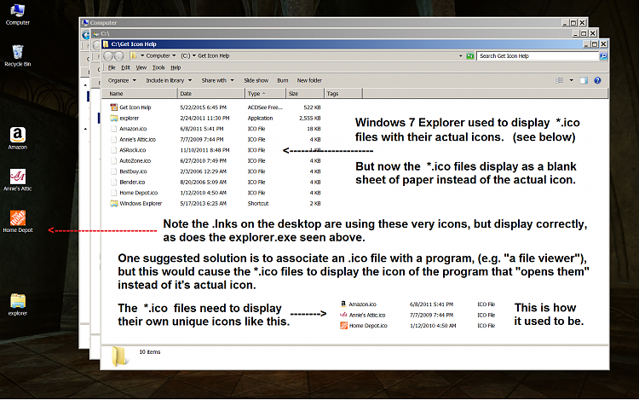Open the View menu
This screenshot has height=400, width=639.
(141, 67)
